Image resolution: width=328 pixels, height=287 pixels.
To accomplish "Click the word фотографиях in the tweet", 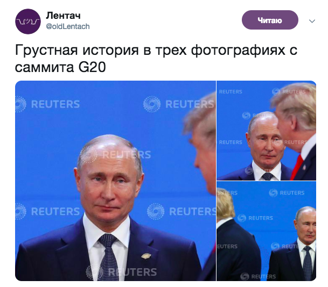I will [x=238, y=51].
